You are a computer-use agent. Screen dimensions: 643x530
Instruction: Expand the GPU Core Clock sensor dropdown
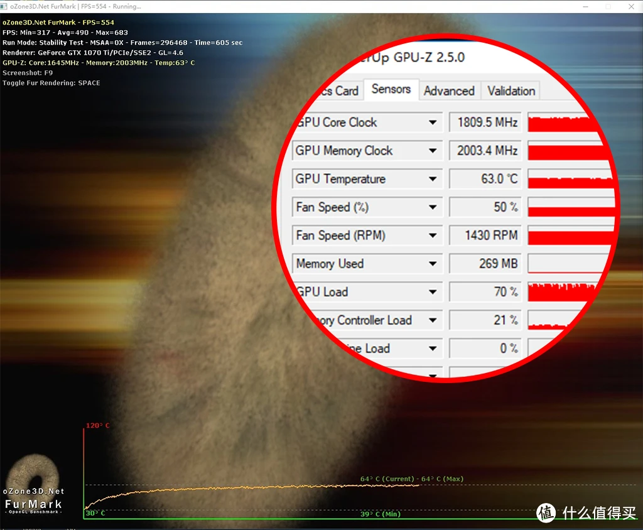click(433, 122)
